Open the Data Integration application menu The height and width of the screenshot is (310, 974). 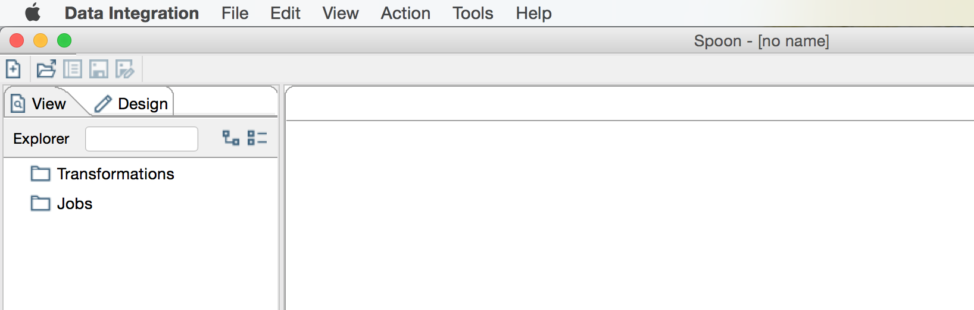[x=132, y=13]
